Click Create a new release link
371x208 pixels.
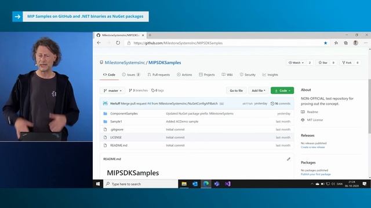click(313, 147)
